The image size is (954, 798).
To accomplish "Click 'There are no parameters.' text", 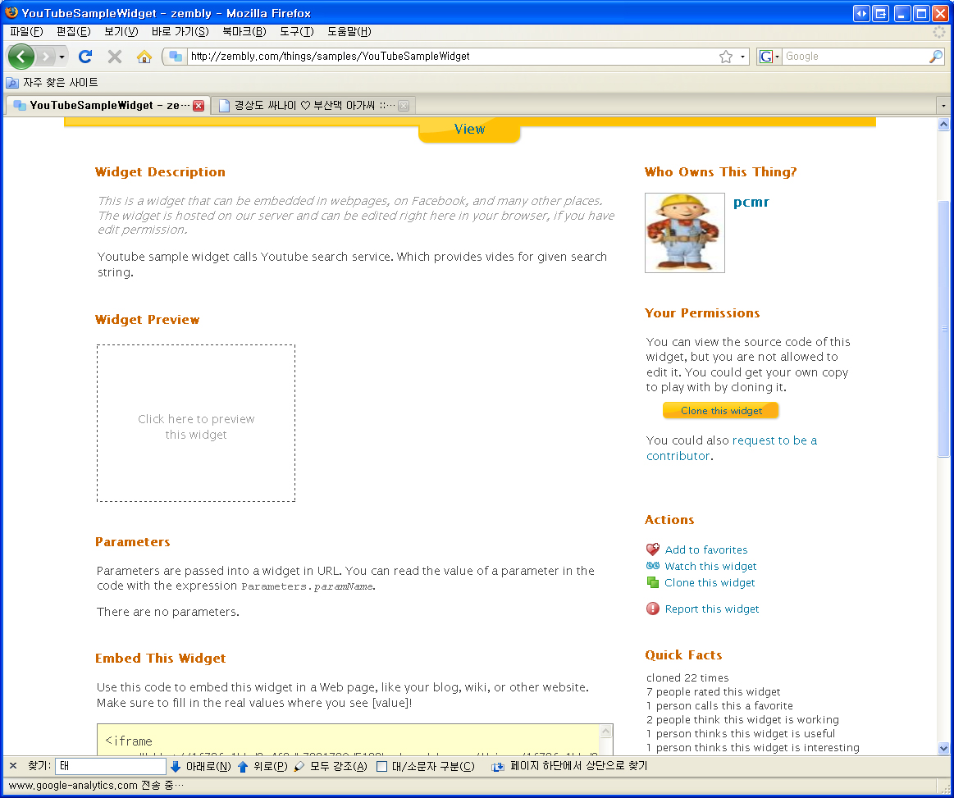I will point(168,612).
